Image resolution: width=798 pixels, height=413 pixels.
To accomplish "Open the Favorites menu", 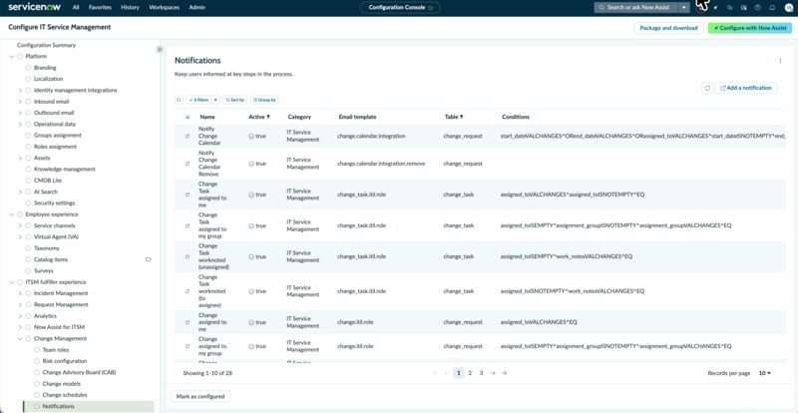I will pyautogui.click(x=100, y=8).
